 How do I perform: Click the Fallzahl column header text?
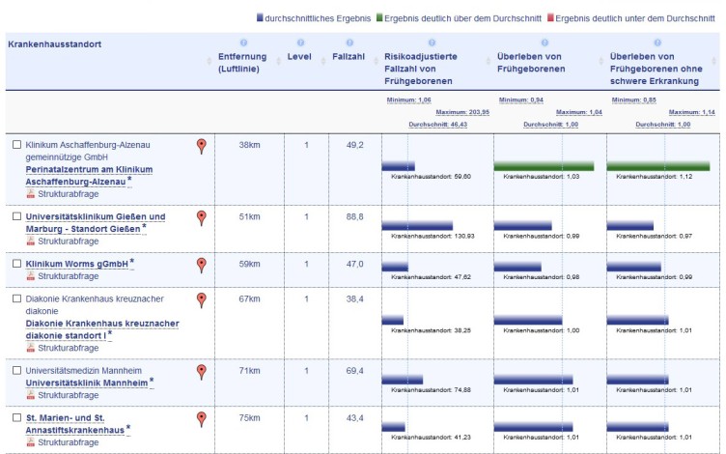(x=349, y=57)
